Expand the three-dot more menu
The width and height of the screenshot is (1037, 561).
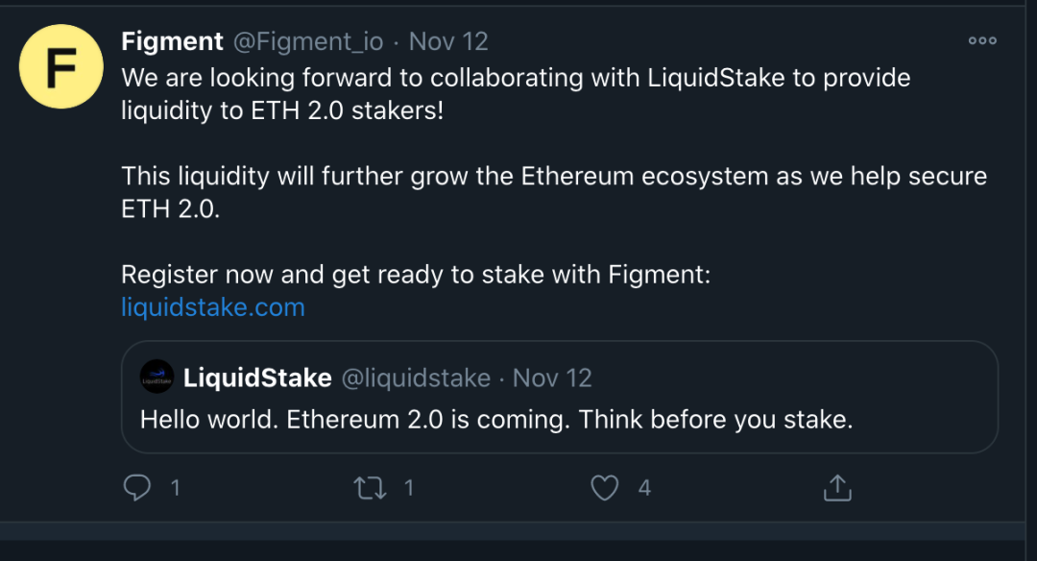coord(982,40)
